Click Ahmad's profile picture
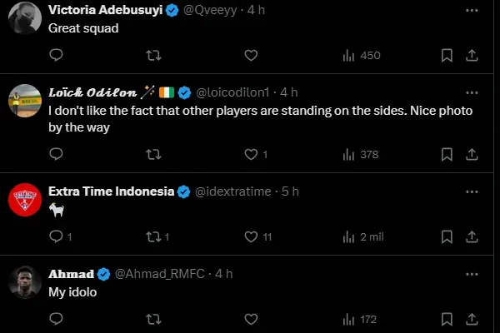This screenshot has height=333, width=500. (x=25, y=283)
